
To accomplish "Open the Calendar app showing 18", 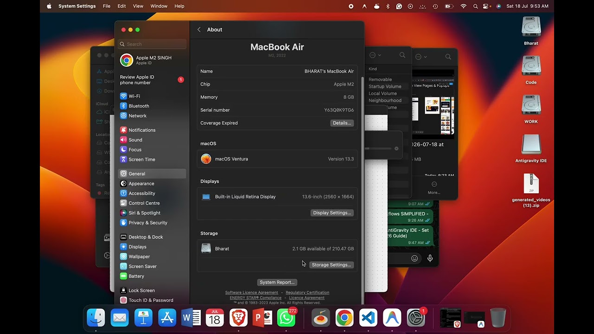I will click(214, 318).
